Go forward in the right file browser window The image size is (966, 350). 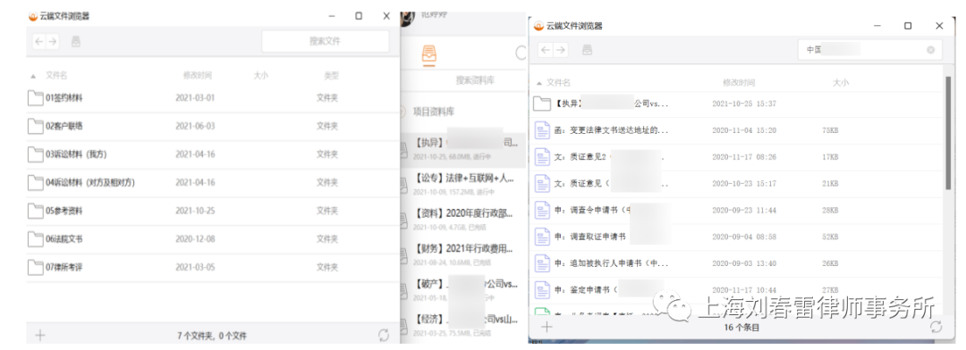(x=560, y=50)
